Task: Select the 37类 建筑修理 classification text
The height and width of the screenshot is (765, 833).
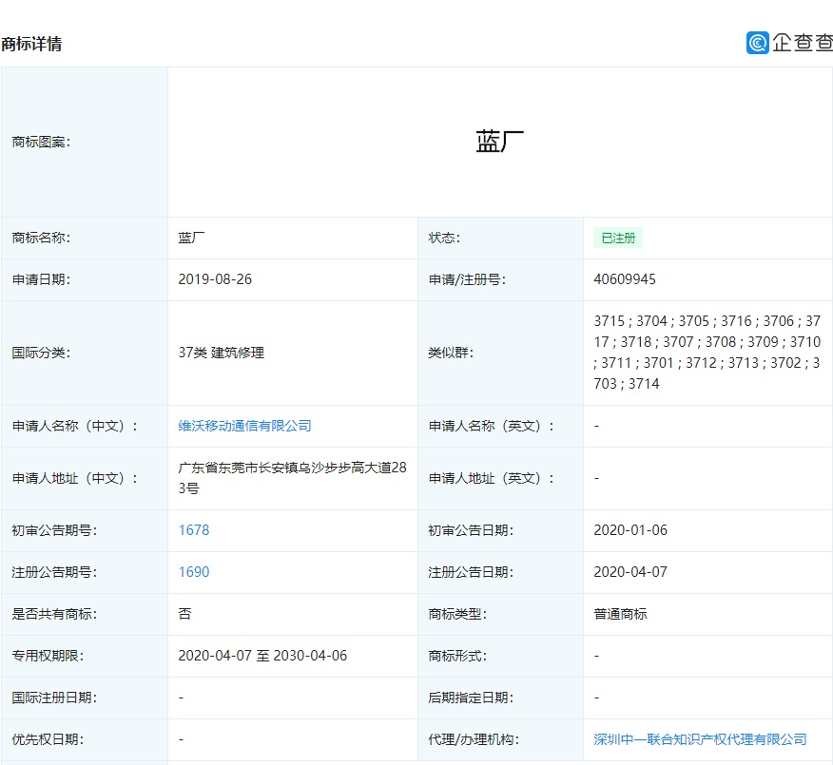Action: [x=221, y=353]
